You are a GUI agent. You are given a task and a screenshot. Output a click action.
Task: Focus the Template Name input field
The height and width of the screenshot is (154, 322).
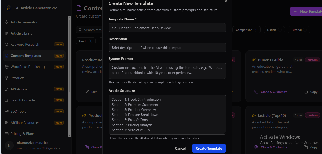pos(167,28)
